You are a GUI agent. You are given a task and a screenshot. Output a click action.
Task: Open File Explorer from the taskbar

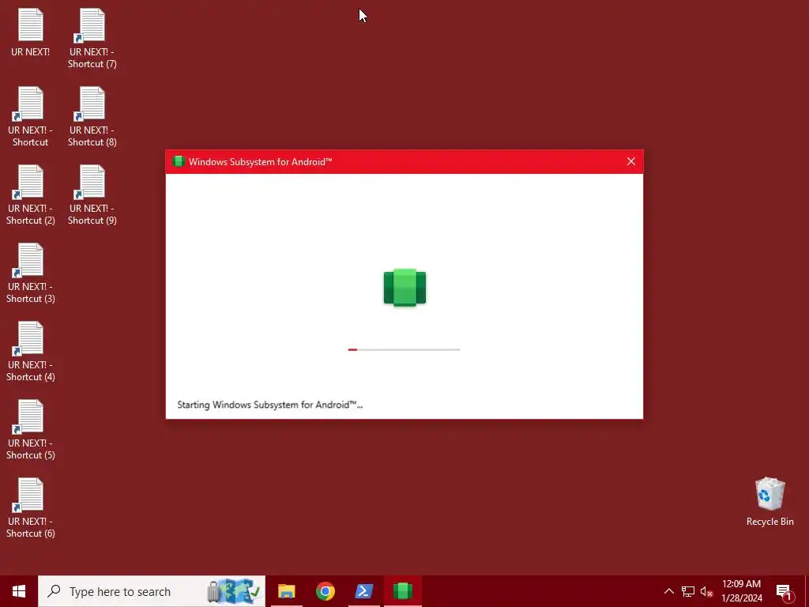[x=286, y=591]
